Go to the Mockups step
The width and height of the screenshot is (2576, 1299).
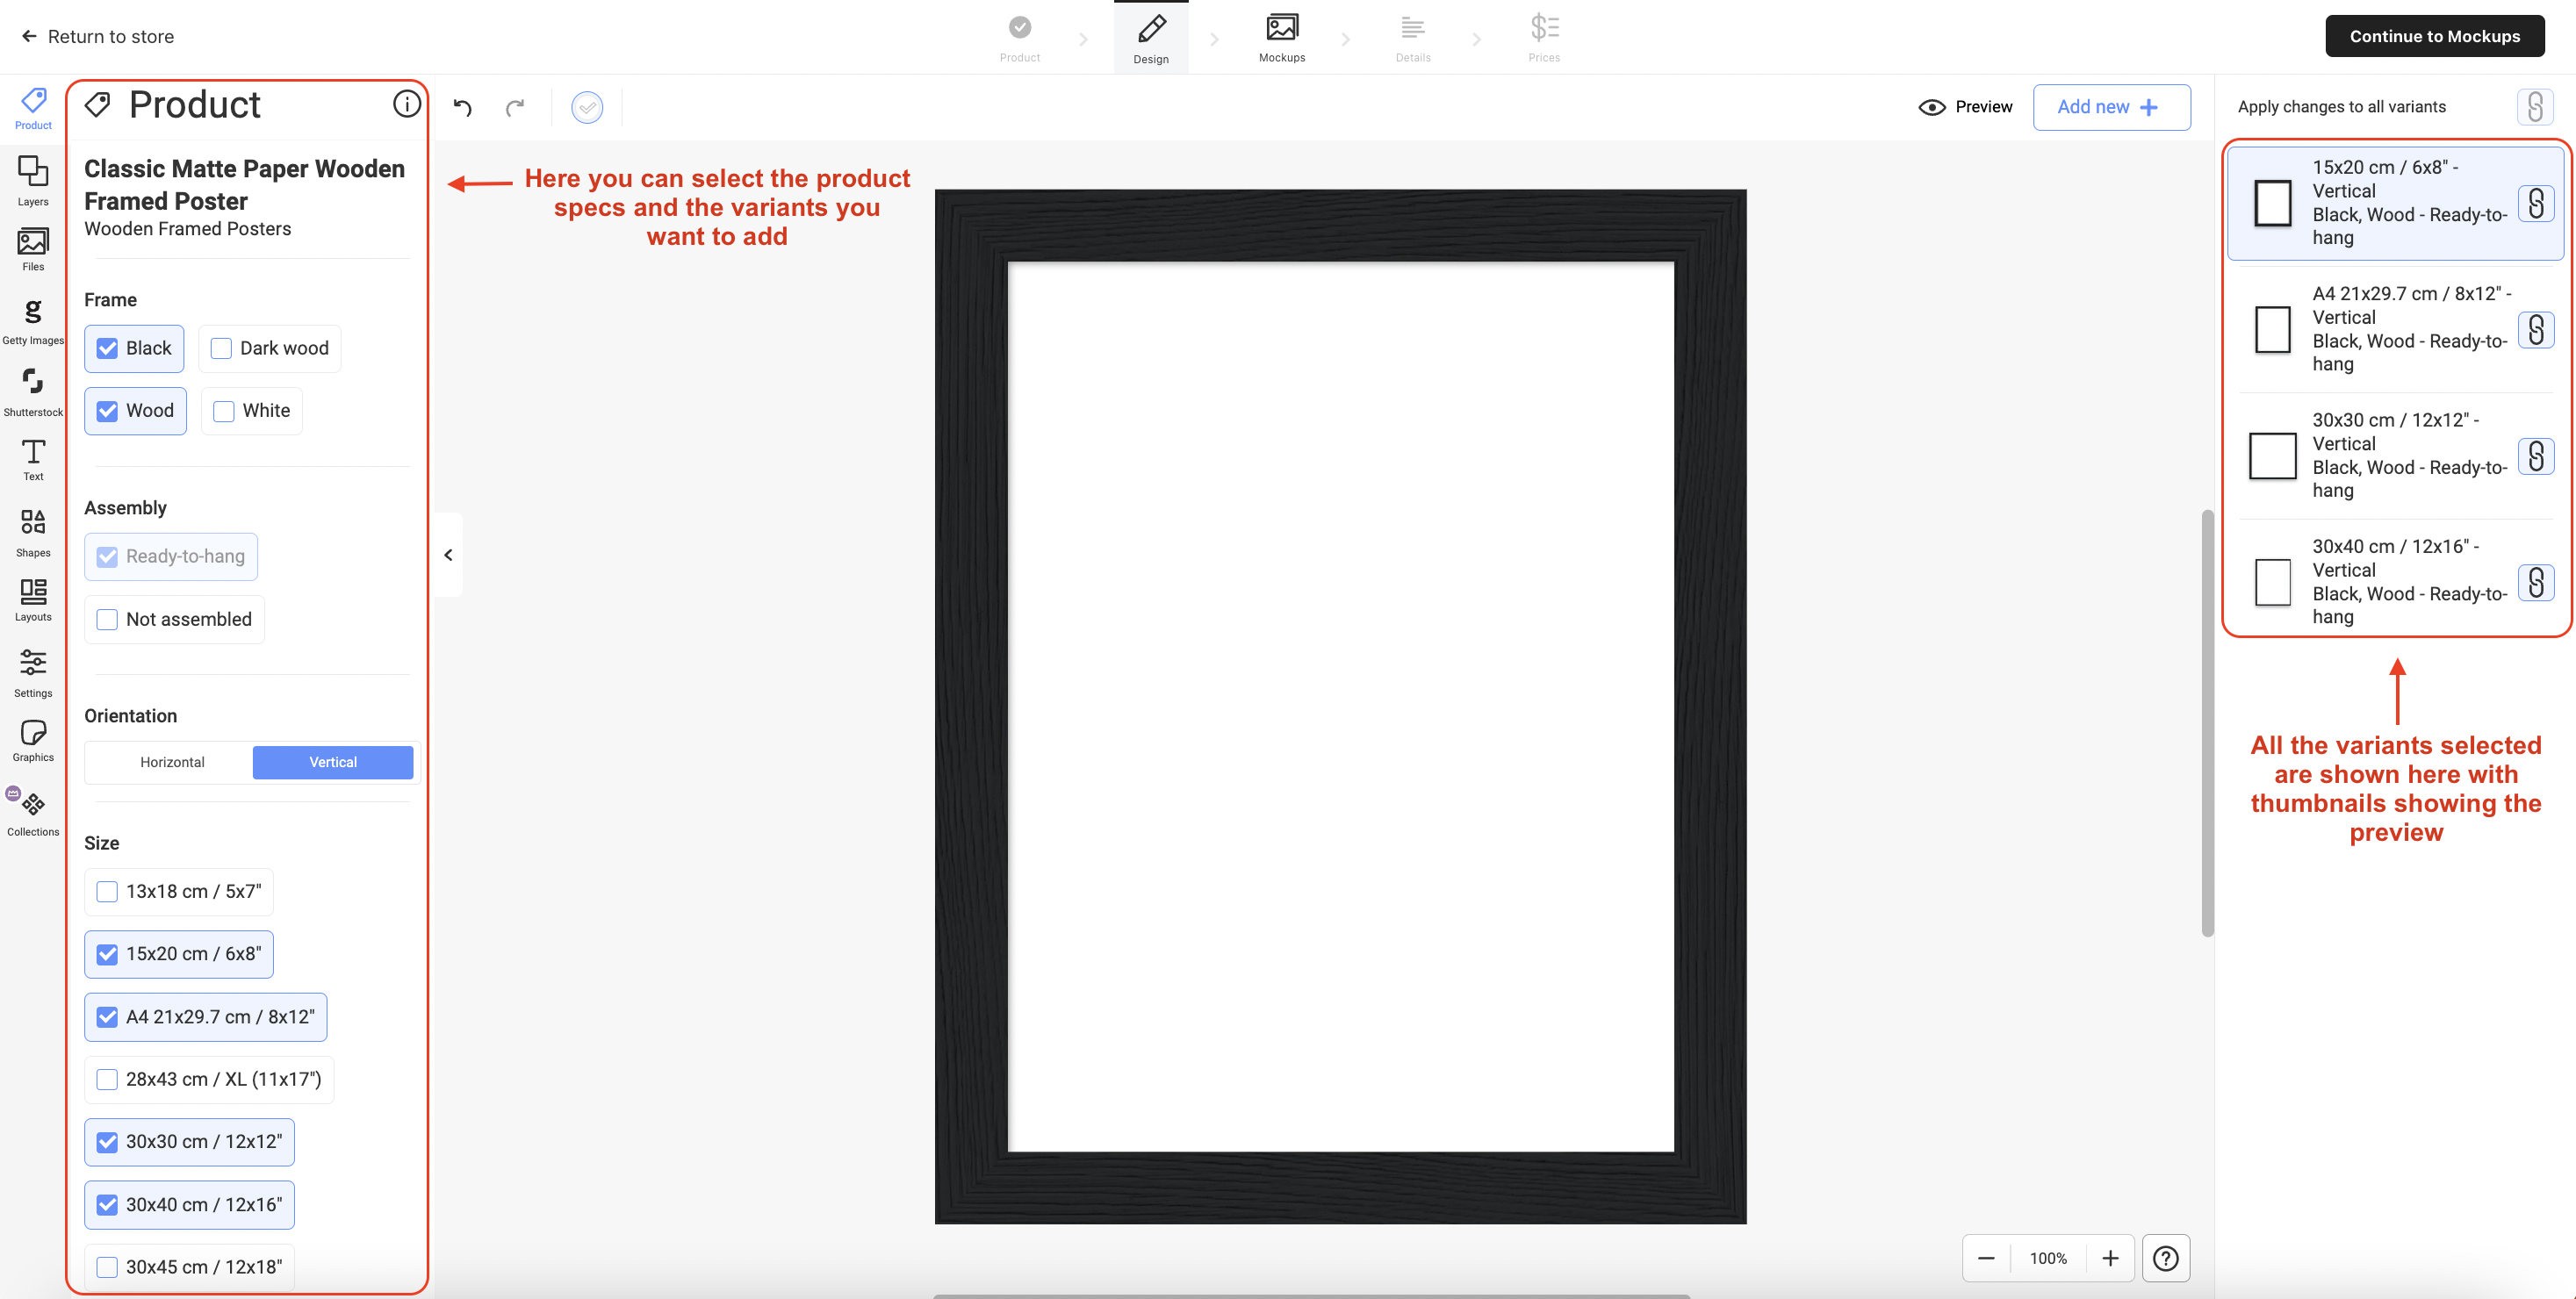[x=1282, y=38]
